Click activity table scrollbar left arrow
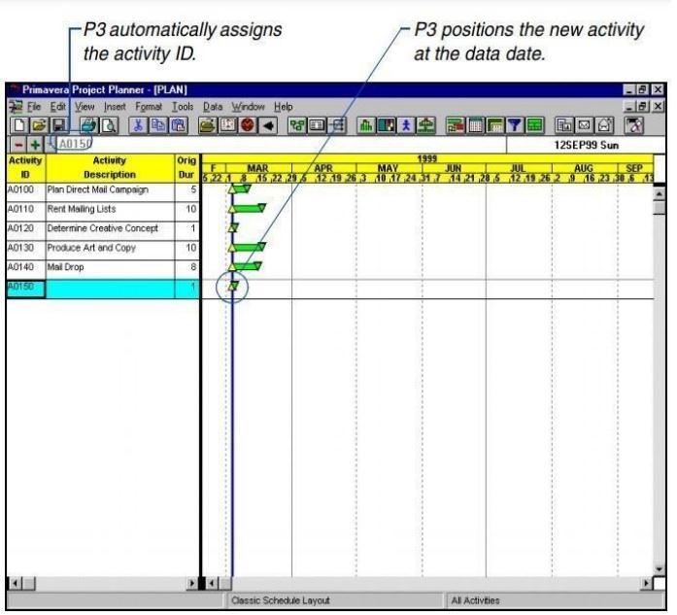Viewport: 677px width, 615px height. pos(15,584)
